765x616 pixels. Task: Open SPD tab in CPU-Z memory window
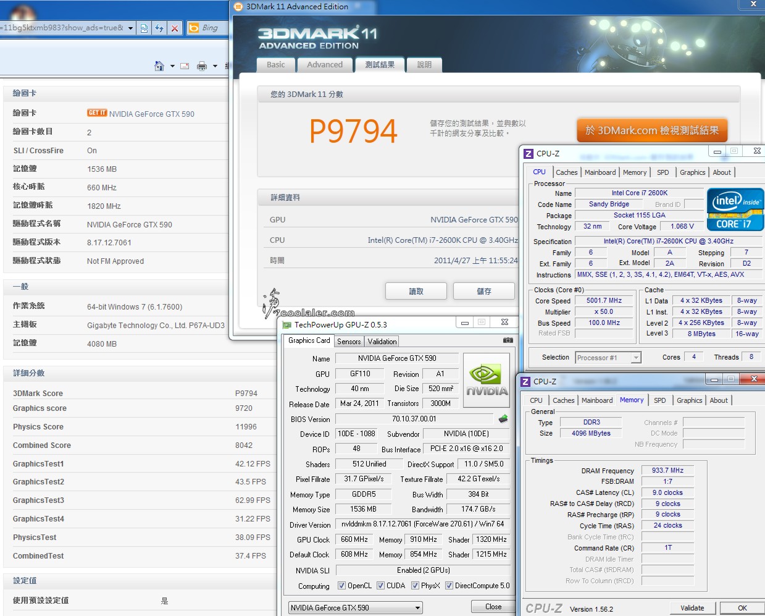pos(659,400)
